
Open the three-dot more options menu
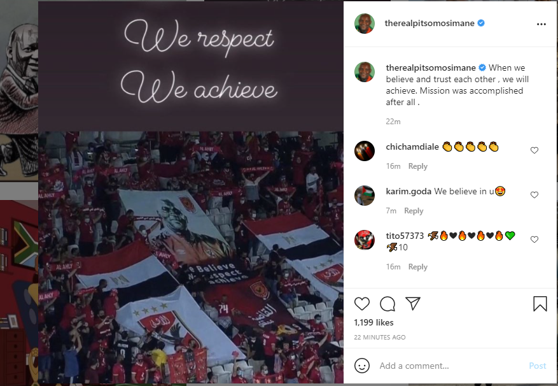point(541,24)
